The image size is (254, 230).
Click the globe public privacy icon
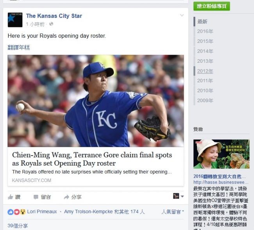click(51, 24)
